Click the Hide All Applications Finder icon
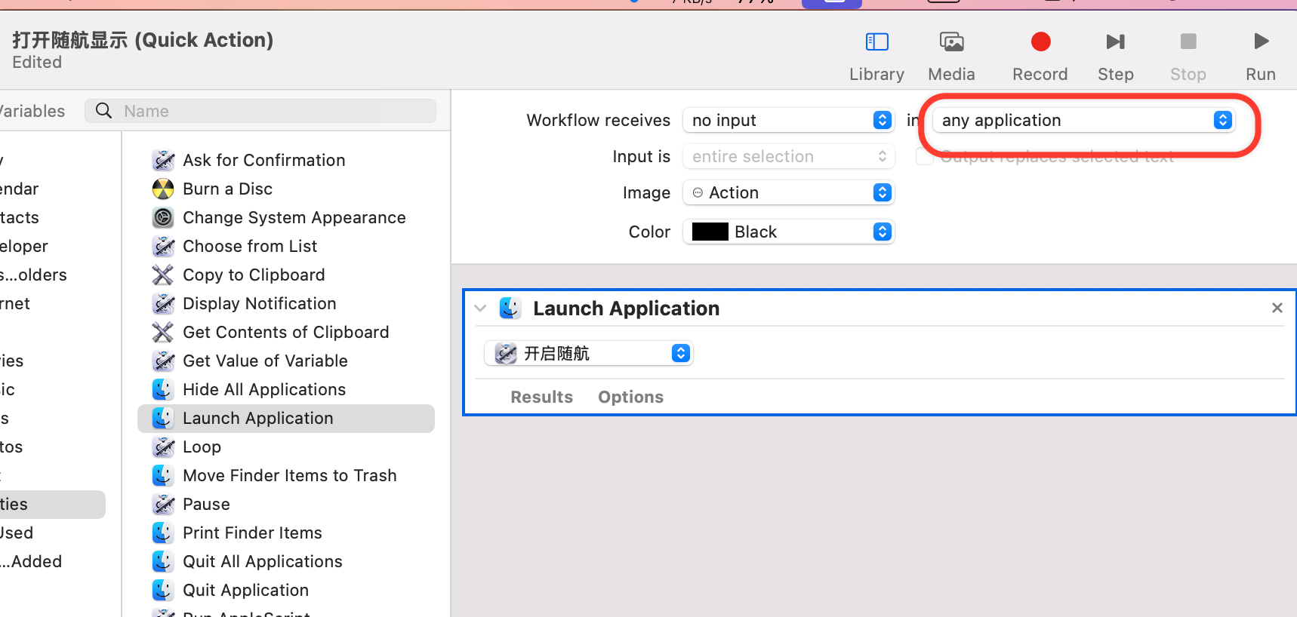This screenshot has width=1297, height=617. (x=163, y=389)
